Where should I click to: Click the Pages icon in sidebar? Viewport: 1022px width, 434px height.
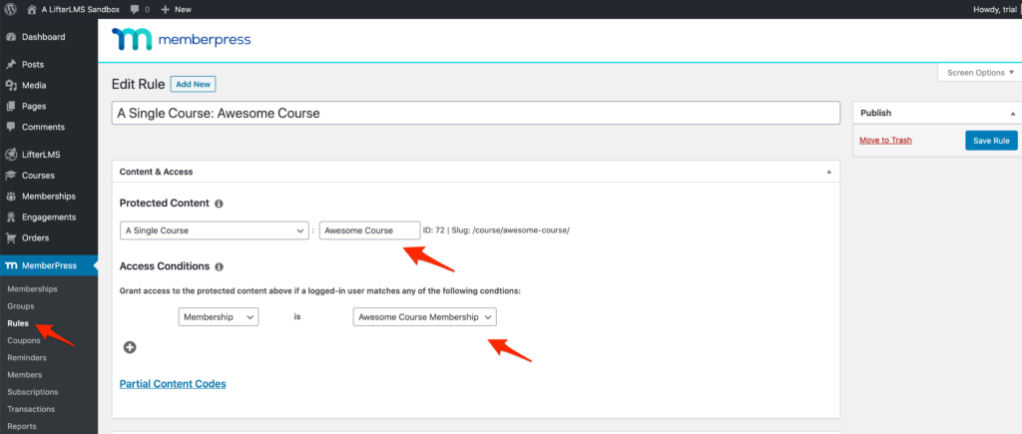(10, 106)
